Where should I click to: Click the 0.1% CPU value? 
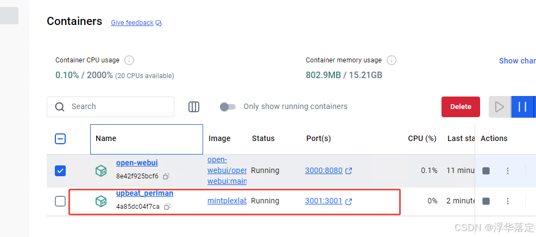[429, 170]
